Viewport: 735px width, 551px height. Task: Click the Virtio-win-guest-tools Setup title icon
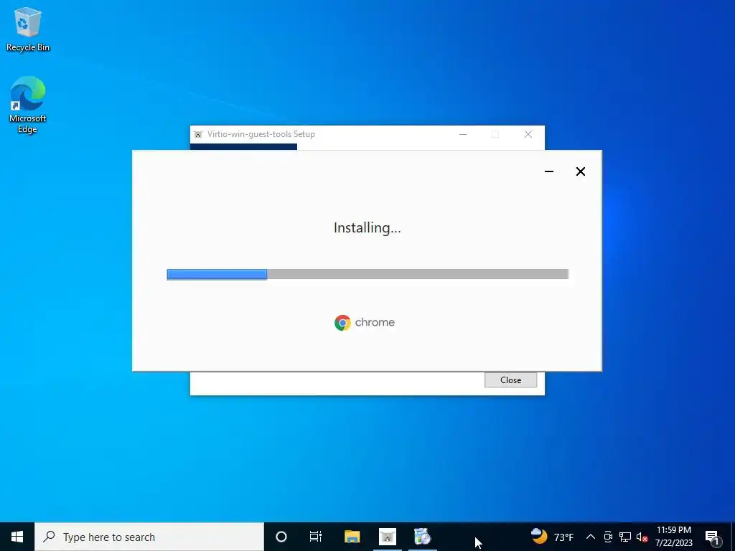pyautogui.click(x=198, y=134)
